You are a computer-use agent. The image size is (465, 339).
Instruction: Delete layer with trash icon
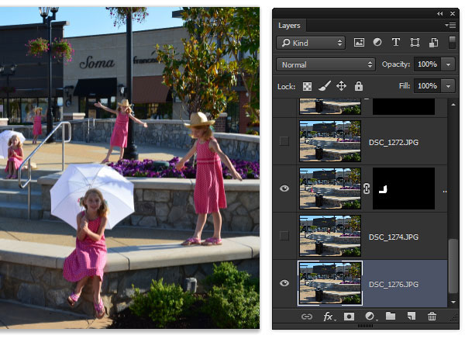432,317
